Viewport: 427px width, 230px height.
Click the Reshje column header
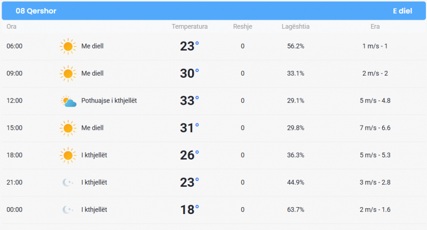243,27
